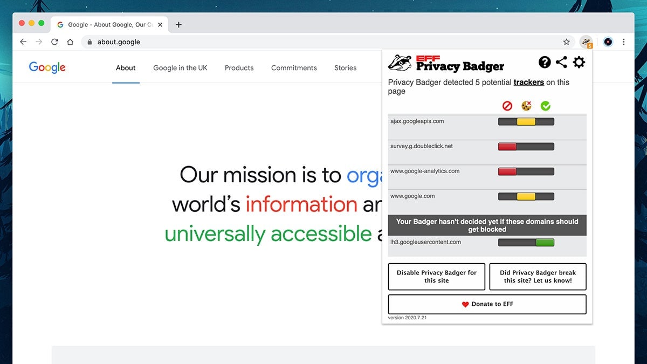
Task: Click the green allow checkmark icon
Action: (x=545, y=106)
